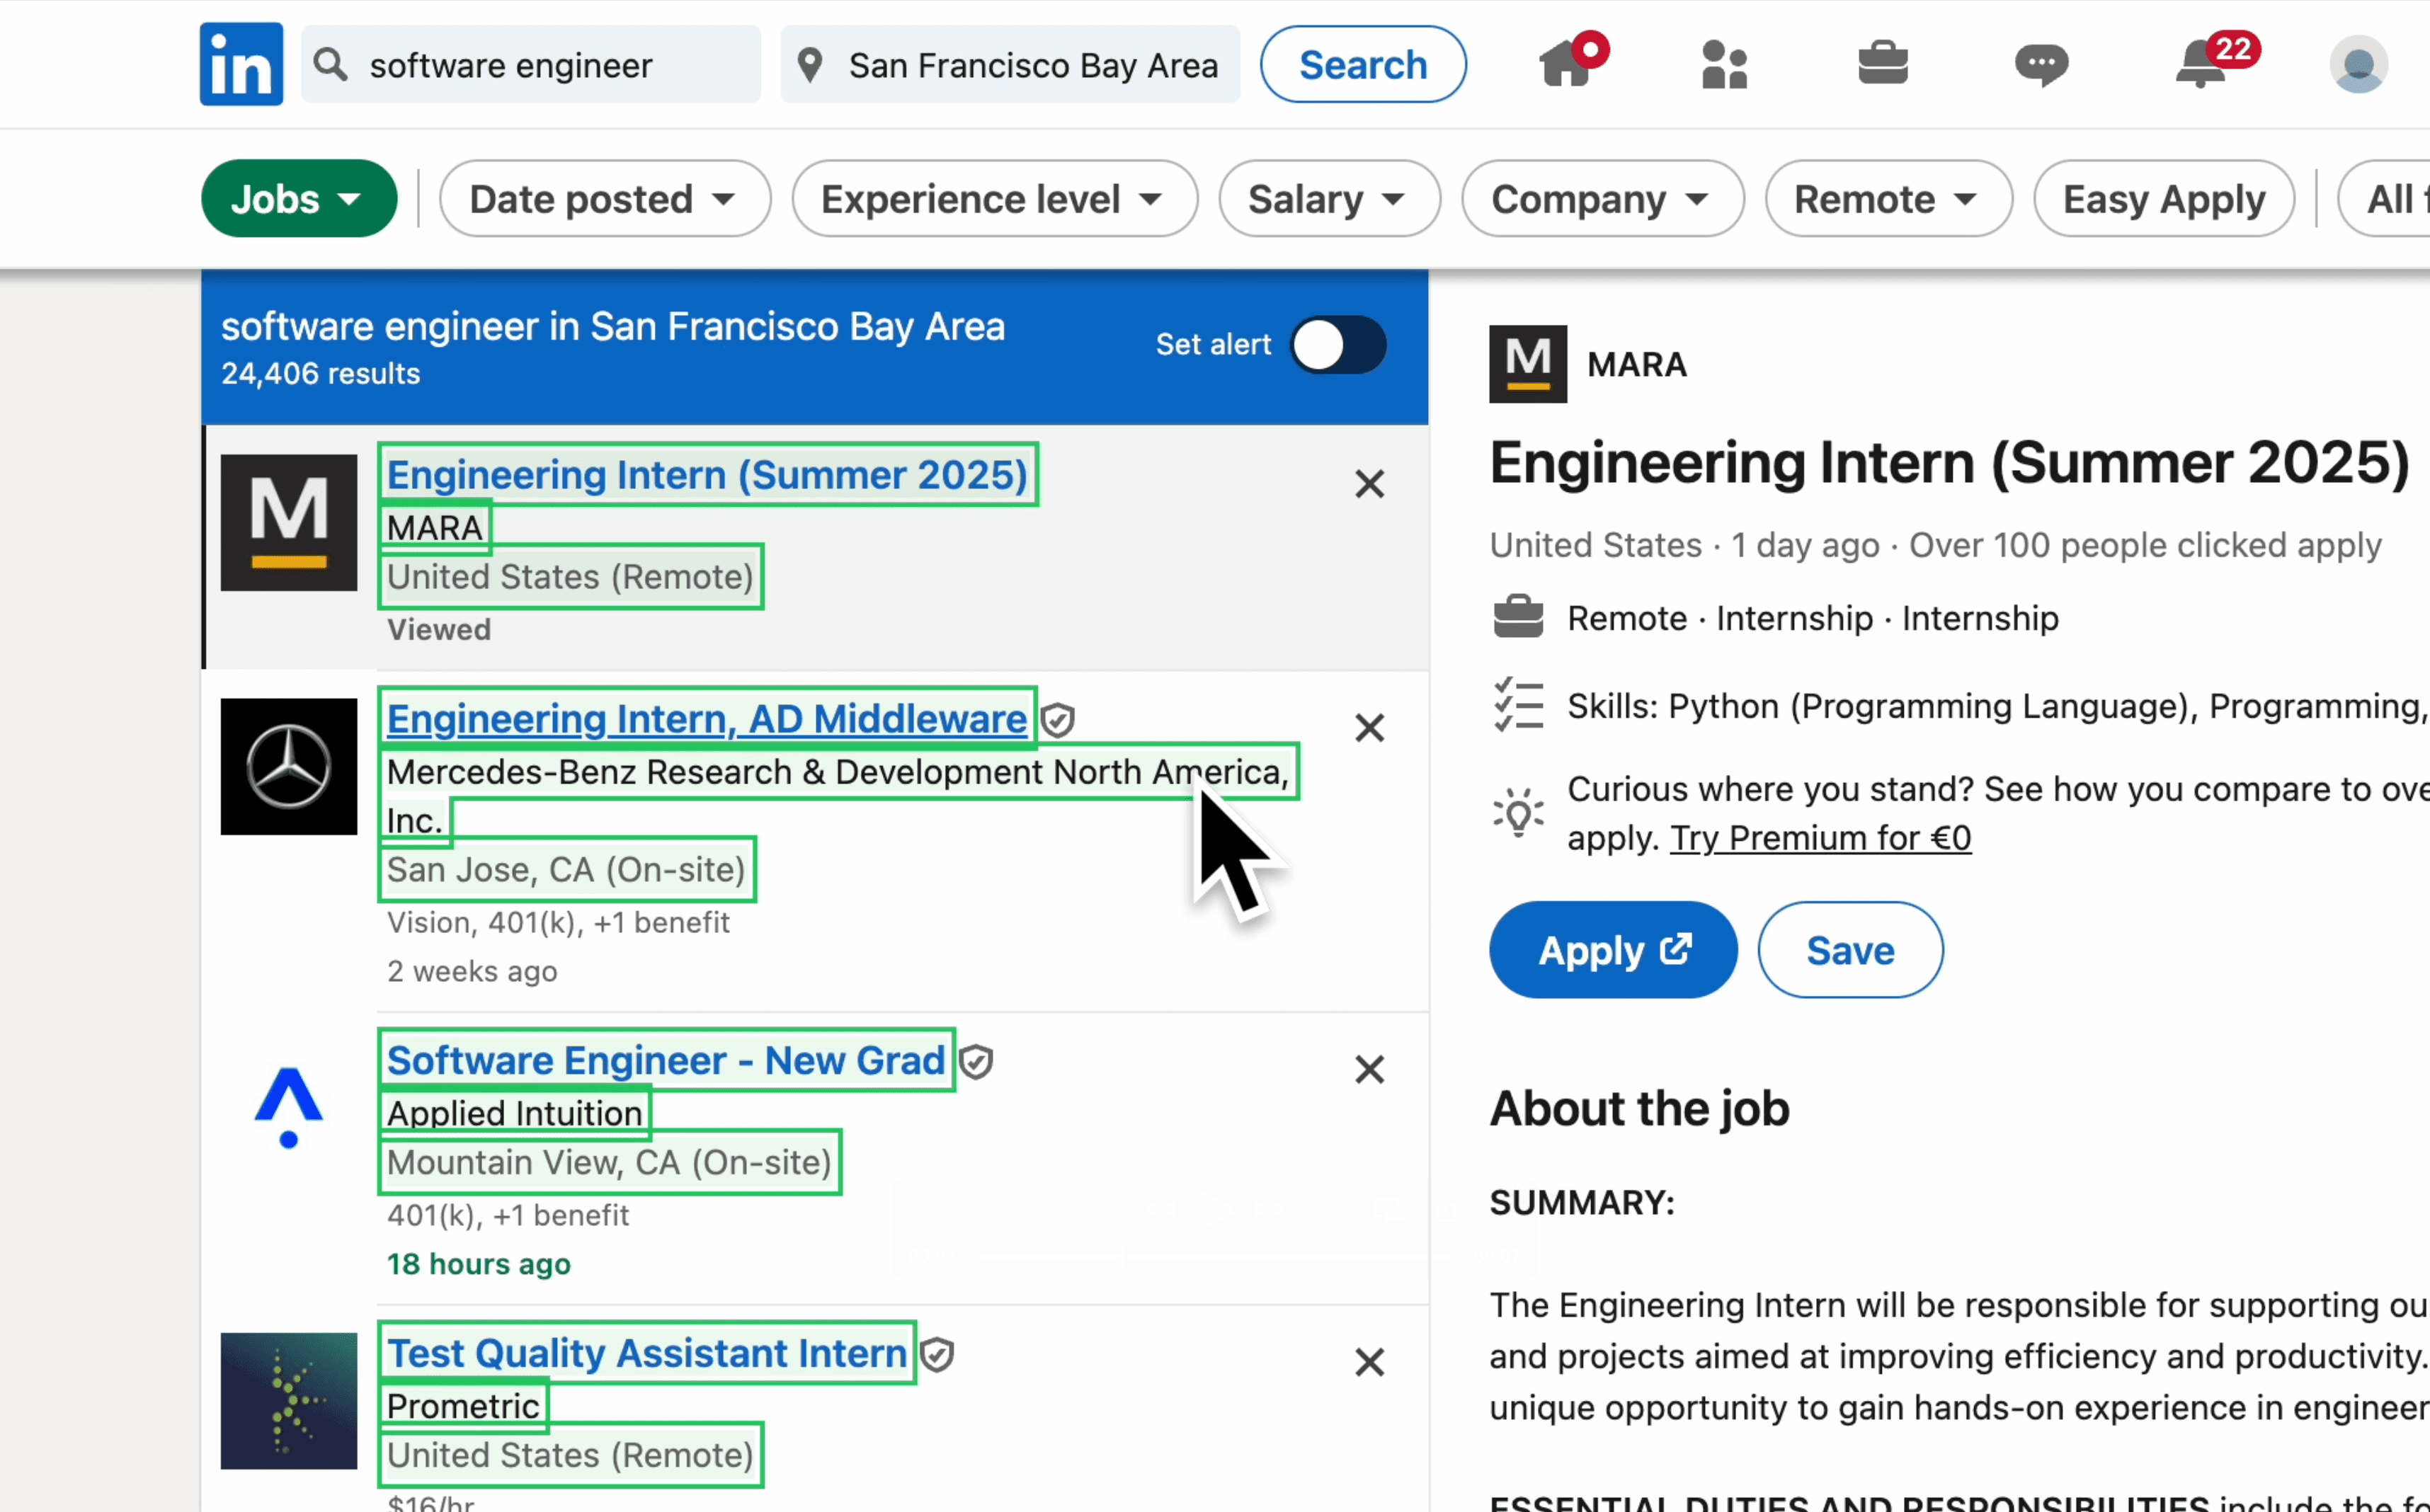Click verified shield next to New Grad title
Viewport: 2430px width, 1512px height.
coord(976,1062)
